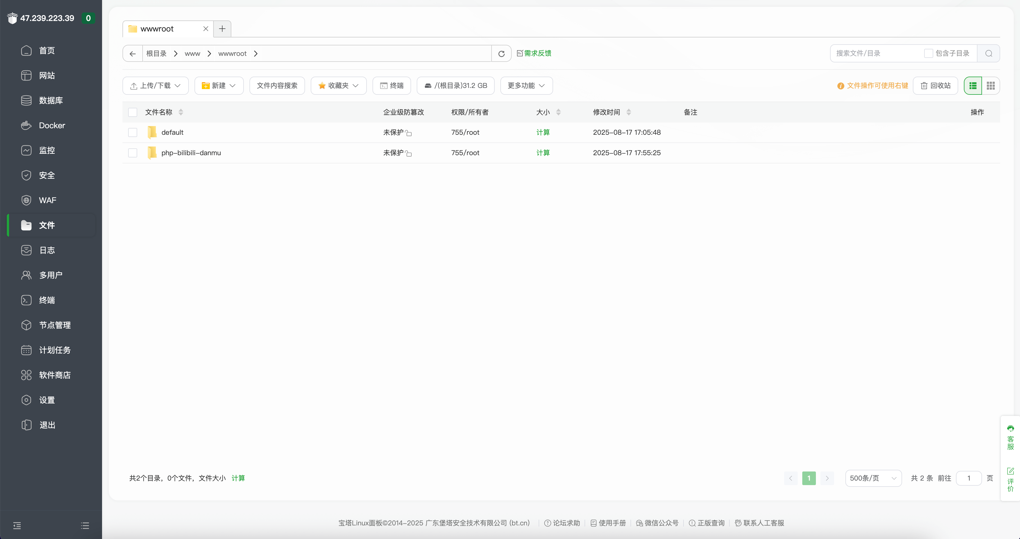Screen dimensions: 1020x539
Task: Open 文件内容搜索 button
Action: [x=277, y=86]
